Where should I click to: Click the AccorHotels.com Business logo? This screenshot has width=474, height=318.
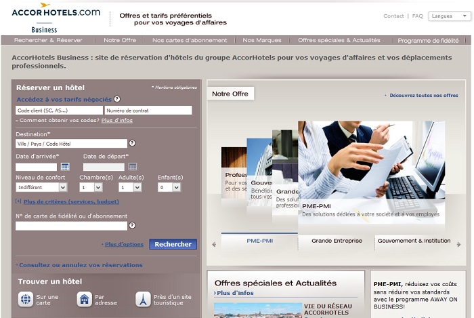click(x=56, y=18)
